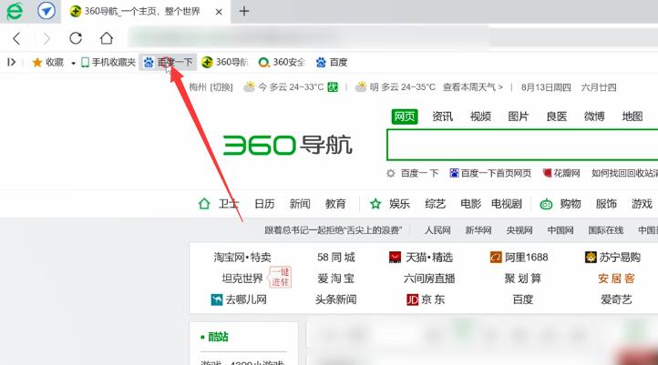This screenshot has width=658, height=365.
Task: Go forward with the forward arrow
Action: tap(46, 38)
